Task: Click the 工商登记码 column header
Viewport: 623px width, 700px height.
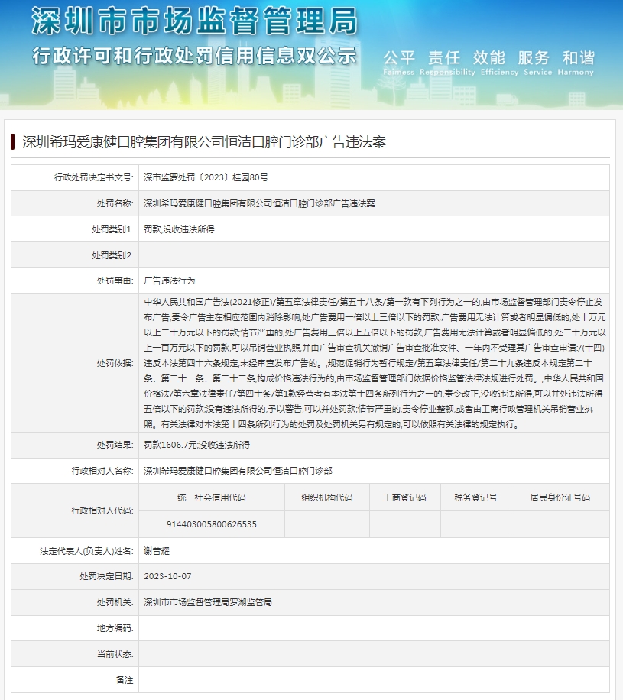Action: point(404,497)
